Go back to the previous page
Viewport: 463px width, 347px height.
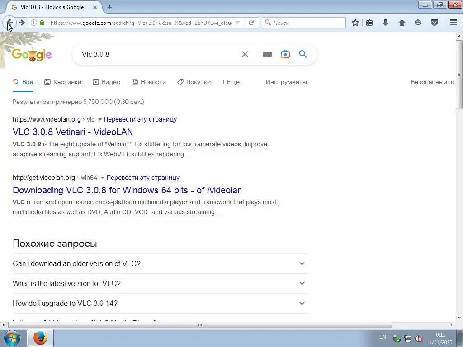point(10,23)
